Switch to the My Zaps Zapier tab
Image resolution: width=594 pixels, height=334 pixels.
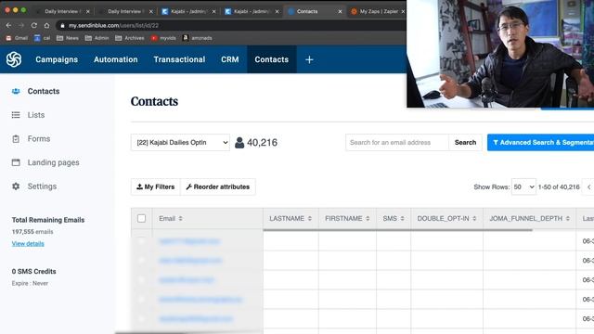[378, 11]
